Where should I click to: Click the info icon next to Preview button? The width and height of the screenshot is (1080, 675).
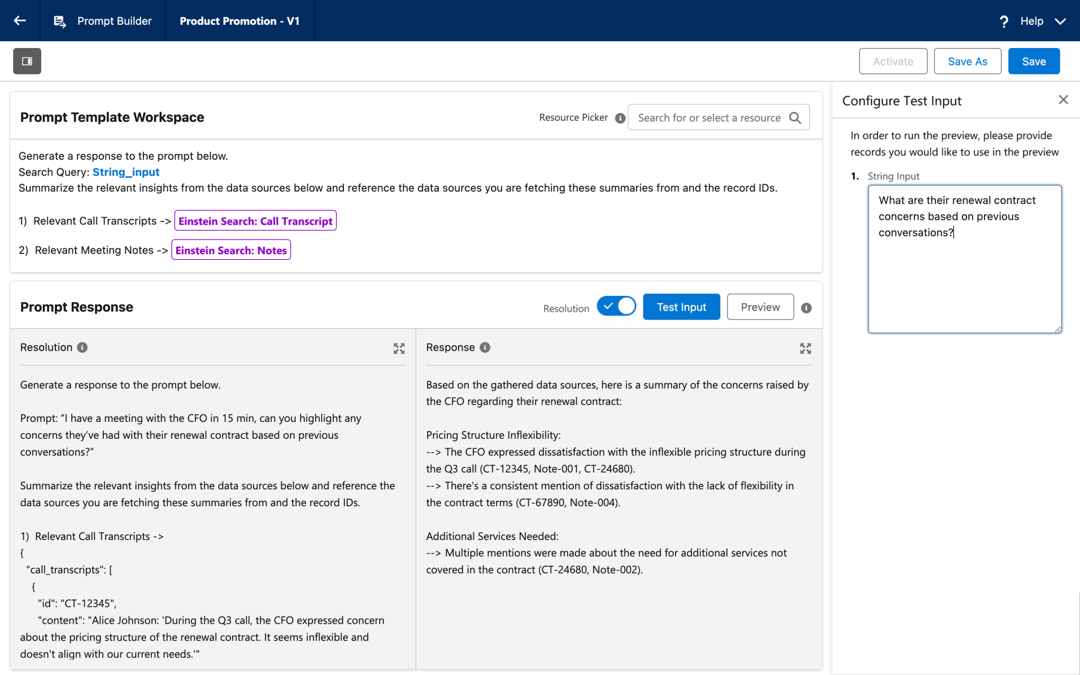click(x=806, y=308)
